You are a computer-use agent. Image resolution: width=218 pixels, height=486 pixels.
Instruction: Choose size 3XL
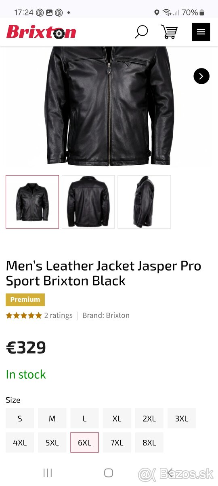coord(181,418)
